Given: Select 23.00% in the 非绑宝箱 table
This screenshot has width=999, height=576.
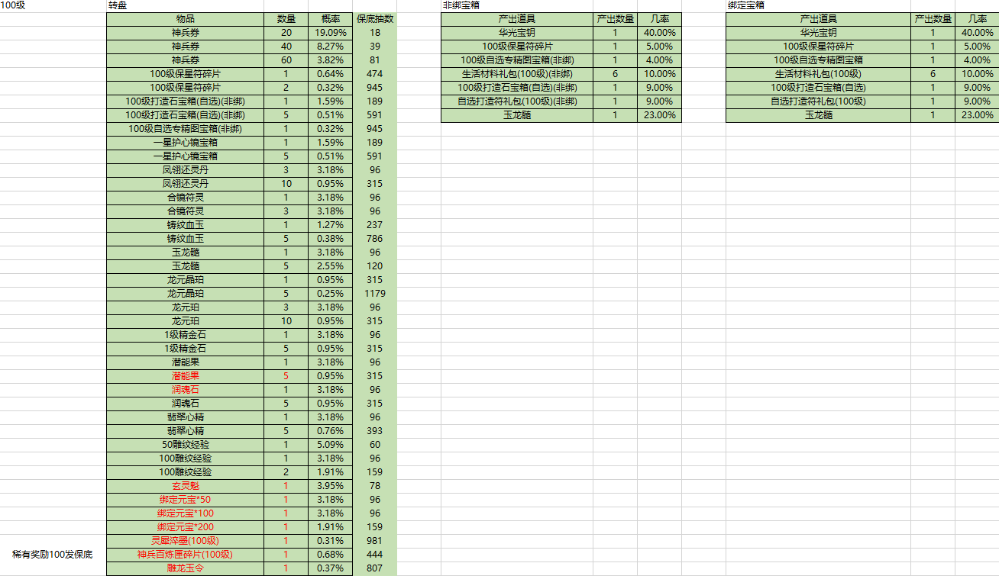Looking at the screenshot, I should coord(659,115).
